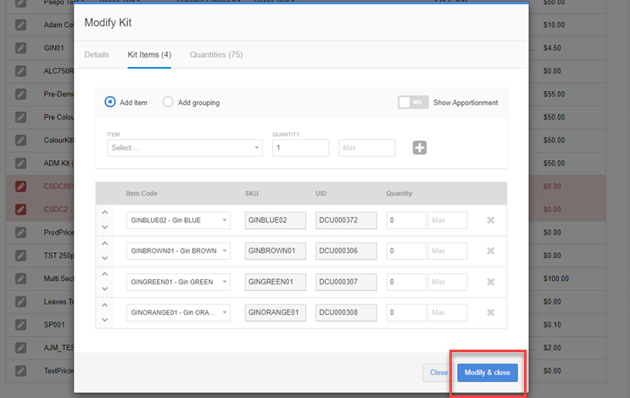
Task: Click the new item Max field
Action: (367, 148)
